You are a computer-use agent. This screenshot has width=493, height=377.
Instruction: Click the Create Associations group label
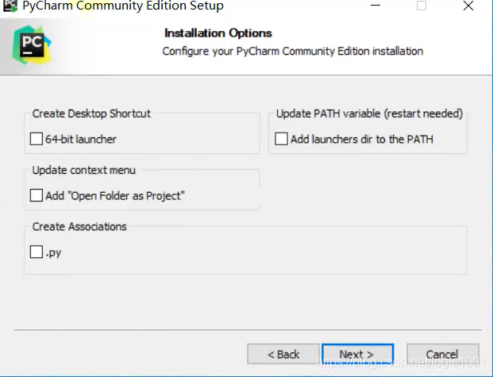79,227
